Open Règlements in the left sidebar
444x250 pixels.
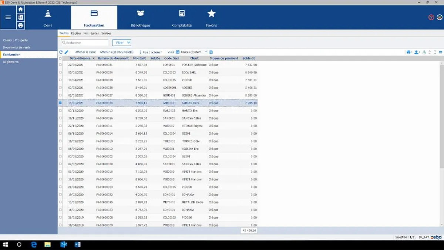point(11,62)
